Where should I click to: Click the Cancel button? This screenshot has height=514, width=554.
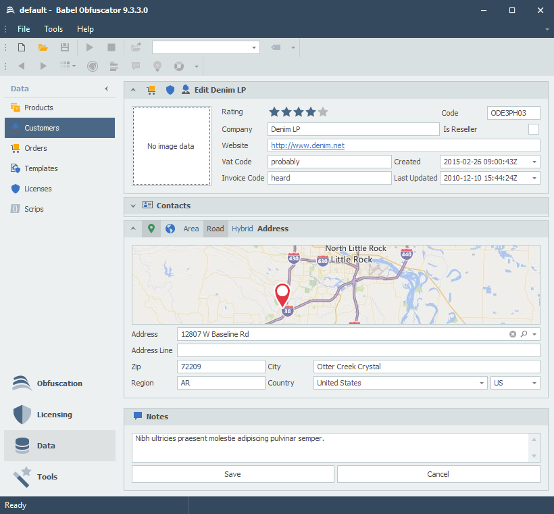pyautogui.click(x=438, y=474)
